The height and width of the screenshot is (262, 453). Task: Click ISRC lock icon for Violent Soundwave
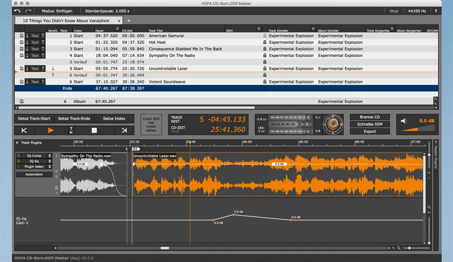pyautogui.click(x=264, y=82)
